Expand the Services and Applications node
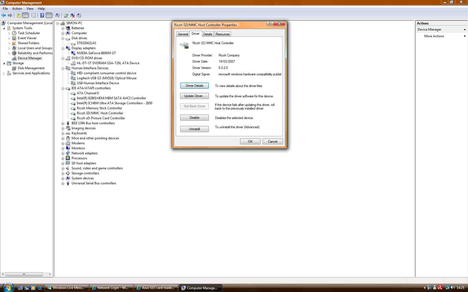 (4, 73)
